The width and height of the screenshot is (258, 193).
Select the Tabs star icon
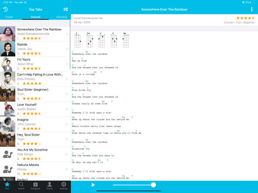[x=7, y=186]
